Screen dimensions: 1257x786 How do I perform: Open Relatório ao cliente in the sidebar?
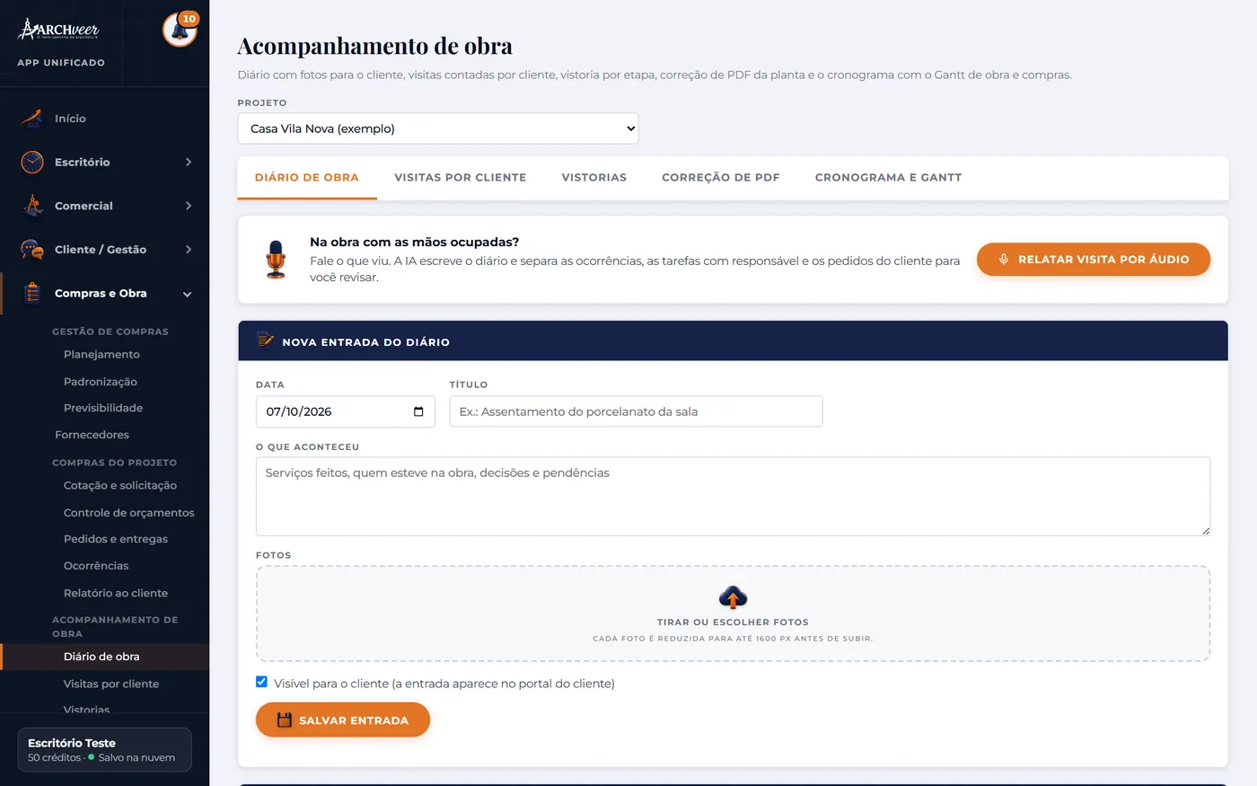pyautogui.click(x=116, y=594)
